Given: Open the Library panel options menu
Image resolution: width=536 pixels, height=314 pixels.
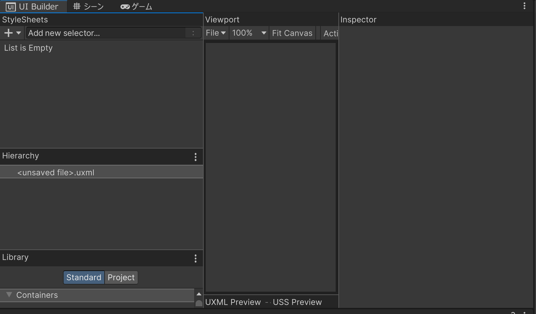Looking at the screenshot, I should [x=196, y=259].
